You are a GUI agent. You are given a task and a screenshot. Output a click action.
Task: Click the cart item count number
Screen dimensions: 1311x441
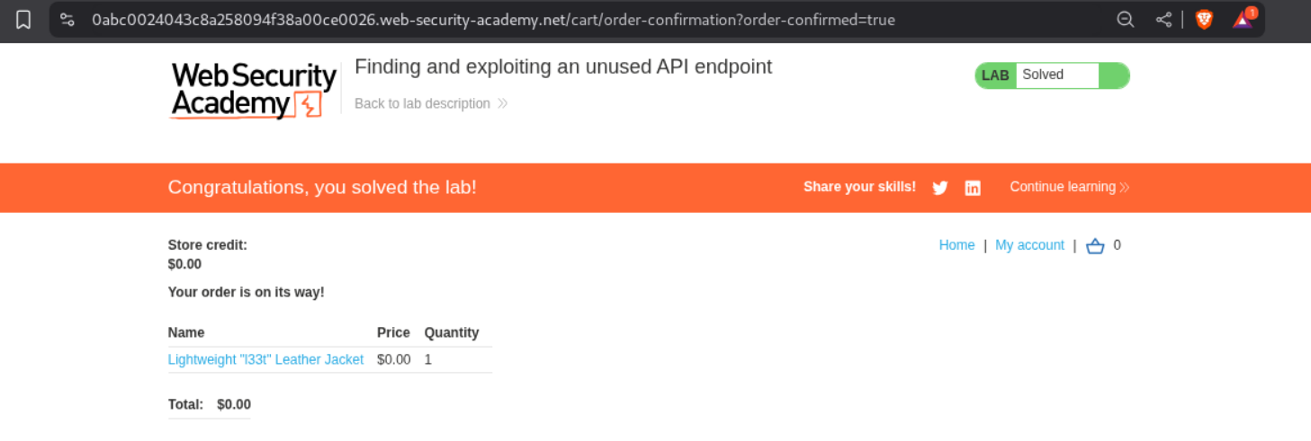click(x=1117, y=244)
